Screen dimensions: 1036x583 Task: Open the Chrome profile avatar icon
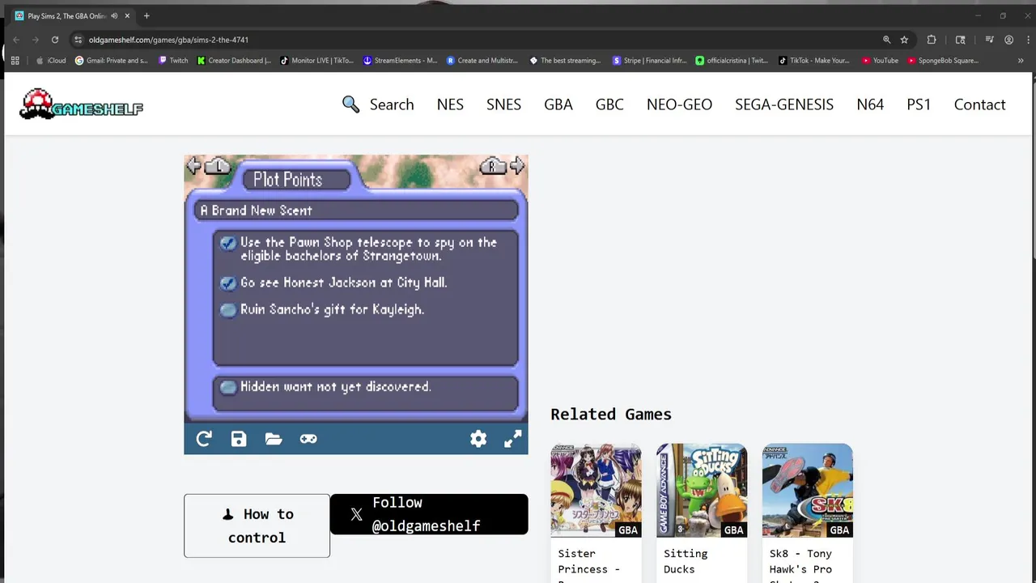pos(1008,40)
